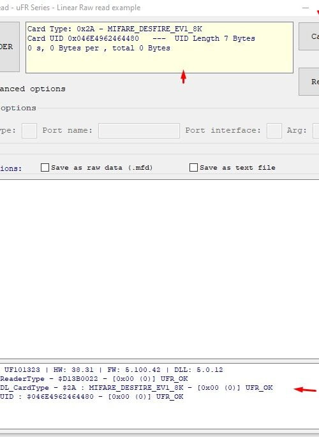Minimize the Linear Raw read example window

[306, 8]
